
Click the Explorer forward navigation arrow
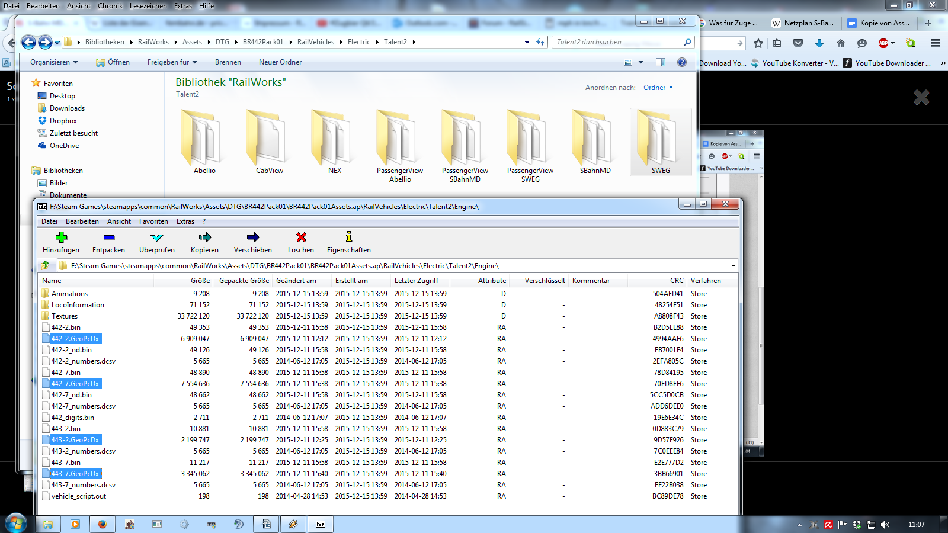[45, 42]
